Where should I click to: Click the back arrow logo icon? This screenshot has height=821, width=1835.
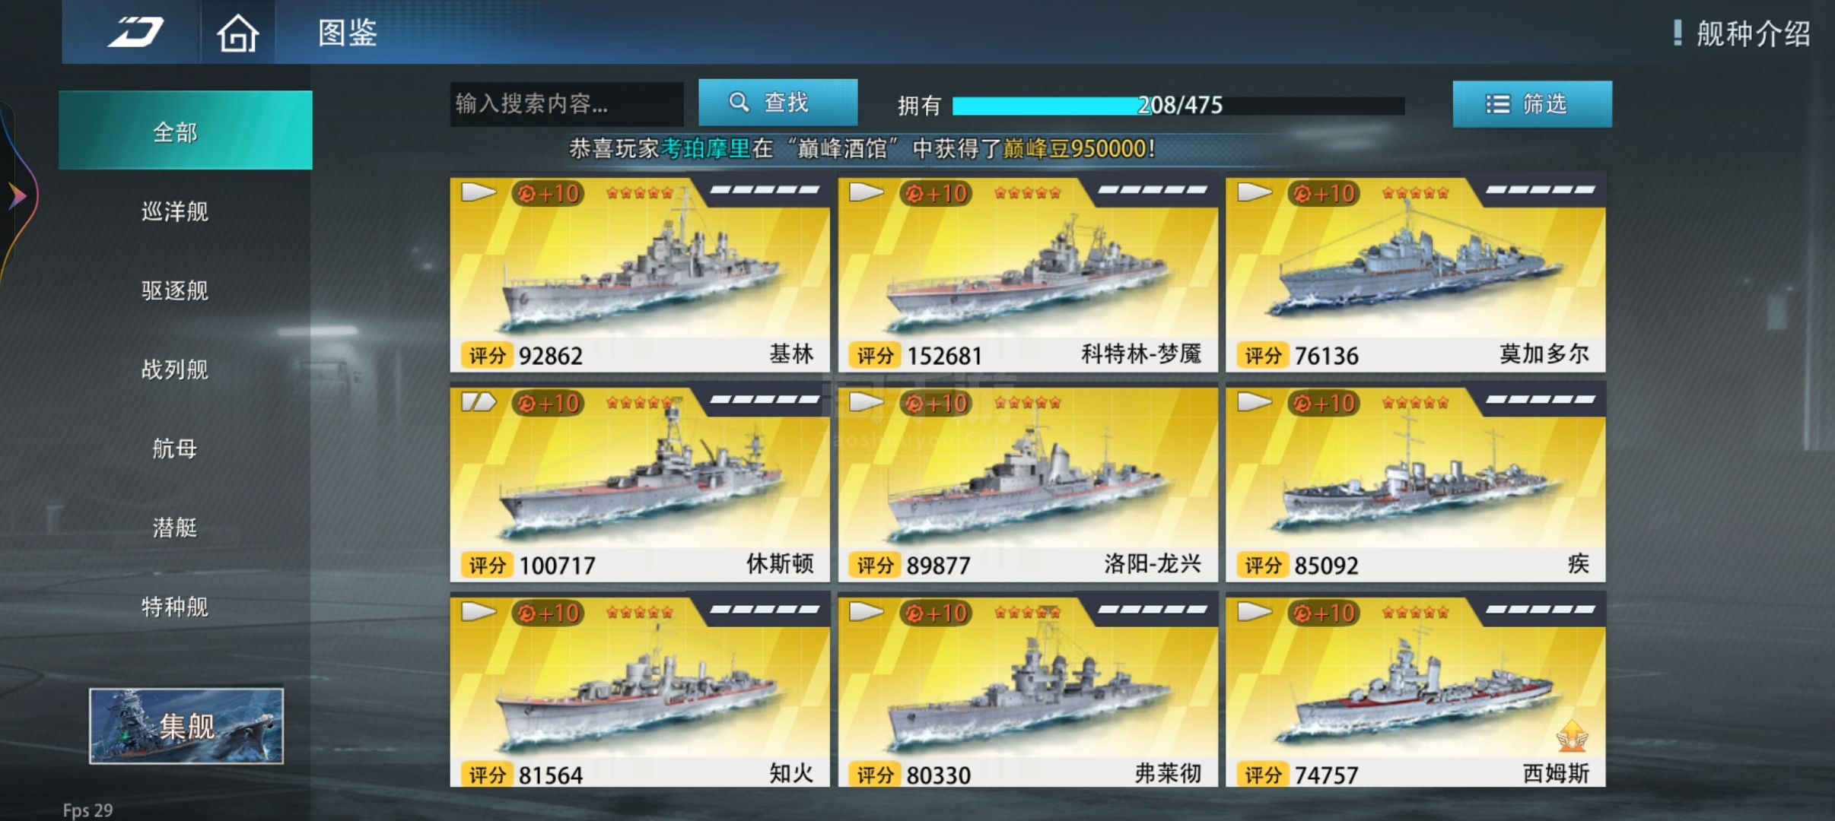(x=135, y=32)
